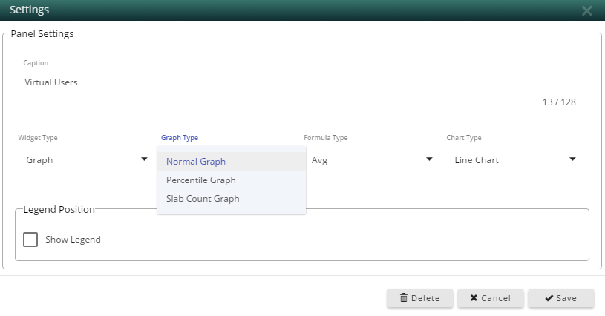Cancel the settings changes
Image resolution: width=605 pixels, height=316 pixels.
coord(491,298)
